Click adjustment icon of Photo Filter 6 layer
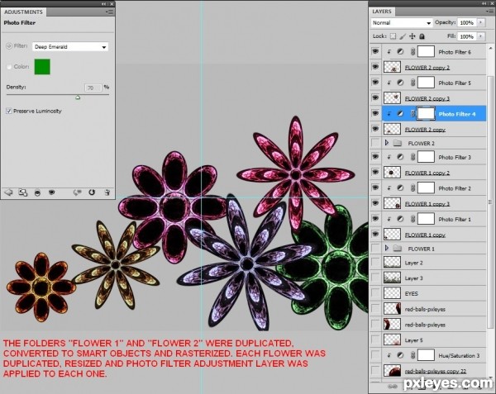The height and width of the screenshot is (394, 496). coord(400,51)
